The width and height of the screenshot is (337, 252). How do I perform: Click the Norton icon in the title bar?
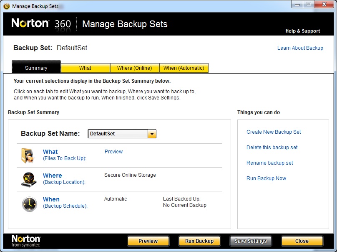[7, 6]
